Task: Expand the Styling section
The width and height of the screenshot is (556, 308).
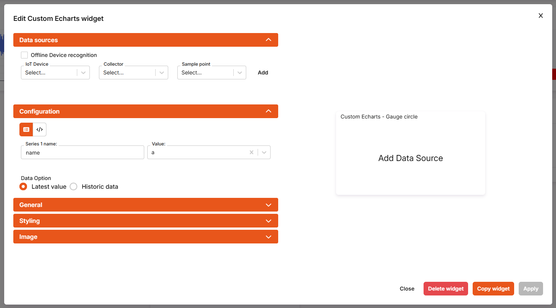Action: [x=146, y=221]
